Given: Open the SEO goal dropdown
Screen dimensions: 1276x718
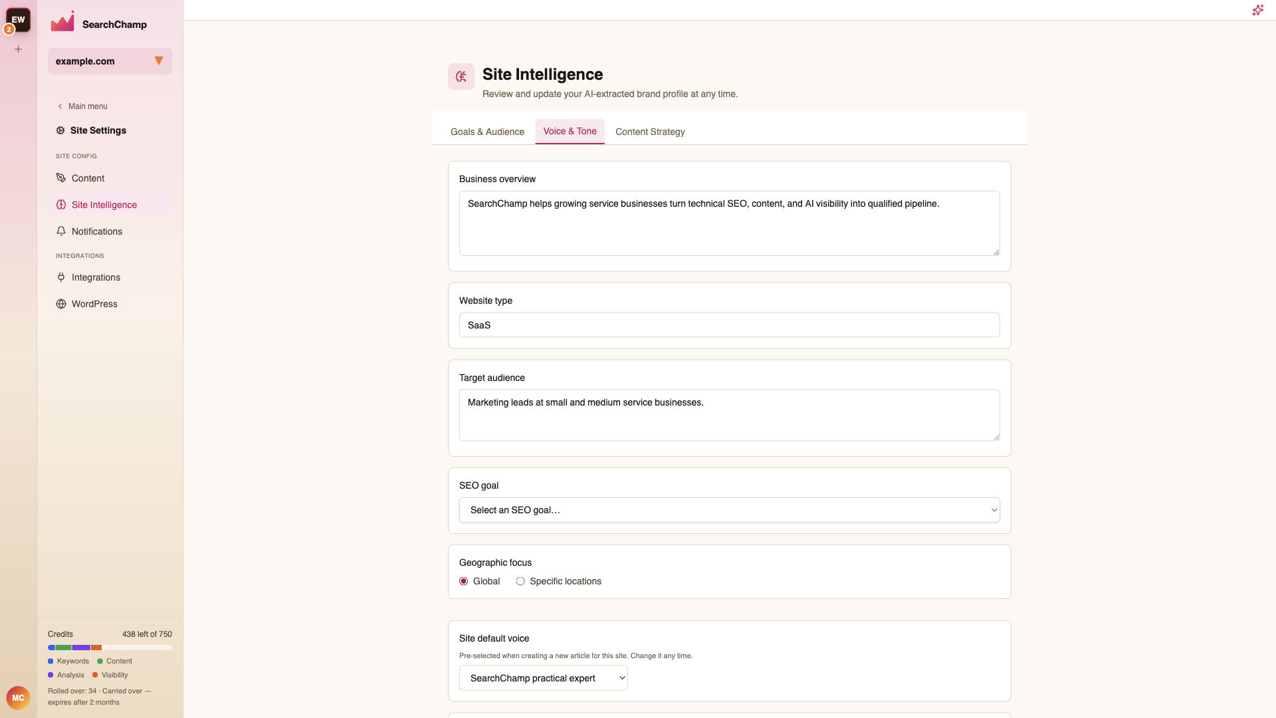Looking at the screenshot, I should (x=730, y=510).
